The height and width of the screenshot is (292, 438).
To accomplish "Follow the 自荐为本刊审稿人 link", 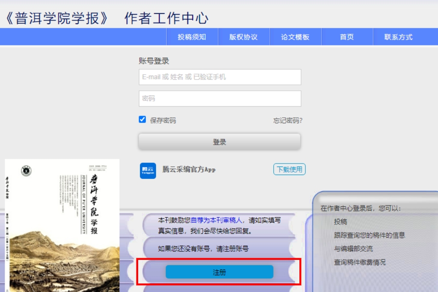I will pos(216,220).
